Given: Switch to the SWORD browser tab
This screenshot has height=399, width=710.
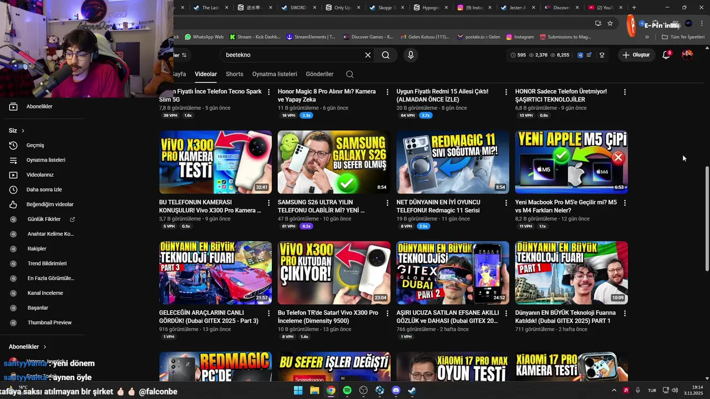Looking at the screenshot, I should click(x=298, y=8).
